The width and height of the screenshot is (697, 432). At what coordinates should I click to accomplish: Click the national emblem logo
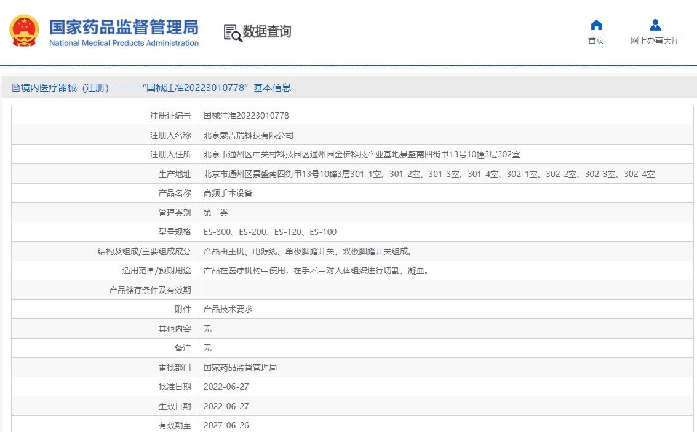tap(24, 31)
